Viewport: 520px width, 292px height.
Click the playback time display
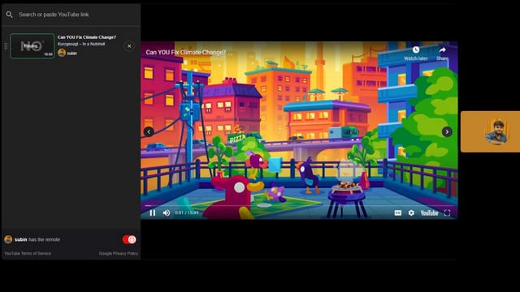[187, 213]
